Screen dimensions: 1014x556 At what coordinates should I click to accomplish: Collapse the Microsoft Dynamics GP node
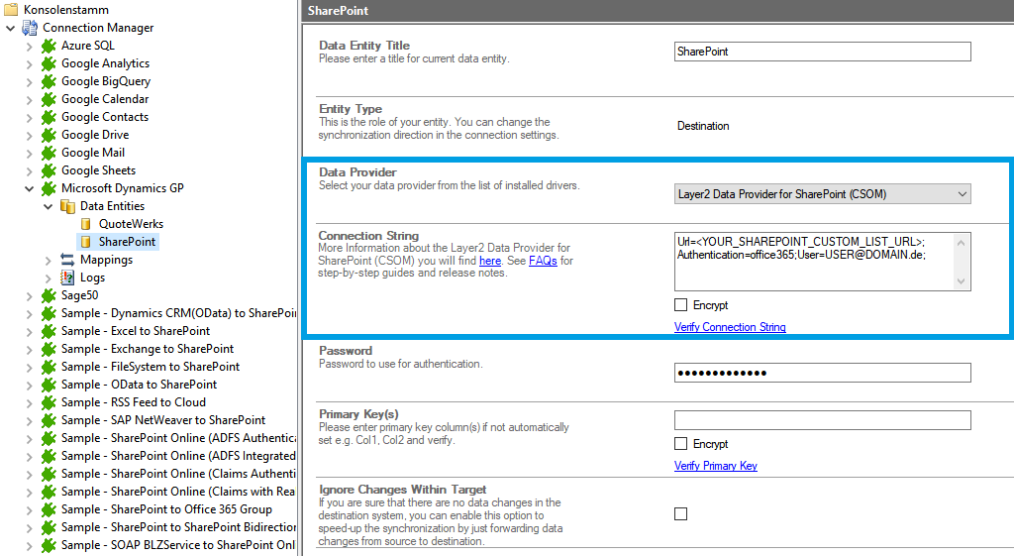[30, 188]
